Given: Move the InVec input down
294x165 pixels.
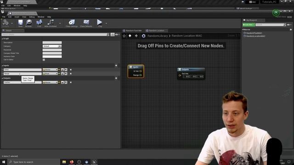Looking at the screenshot, I should pos(66,70).
